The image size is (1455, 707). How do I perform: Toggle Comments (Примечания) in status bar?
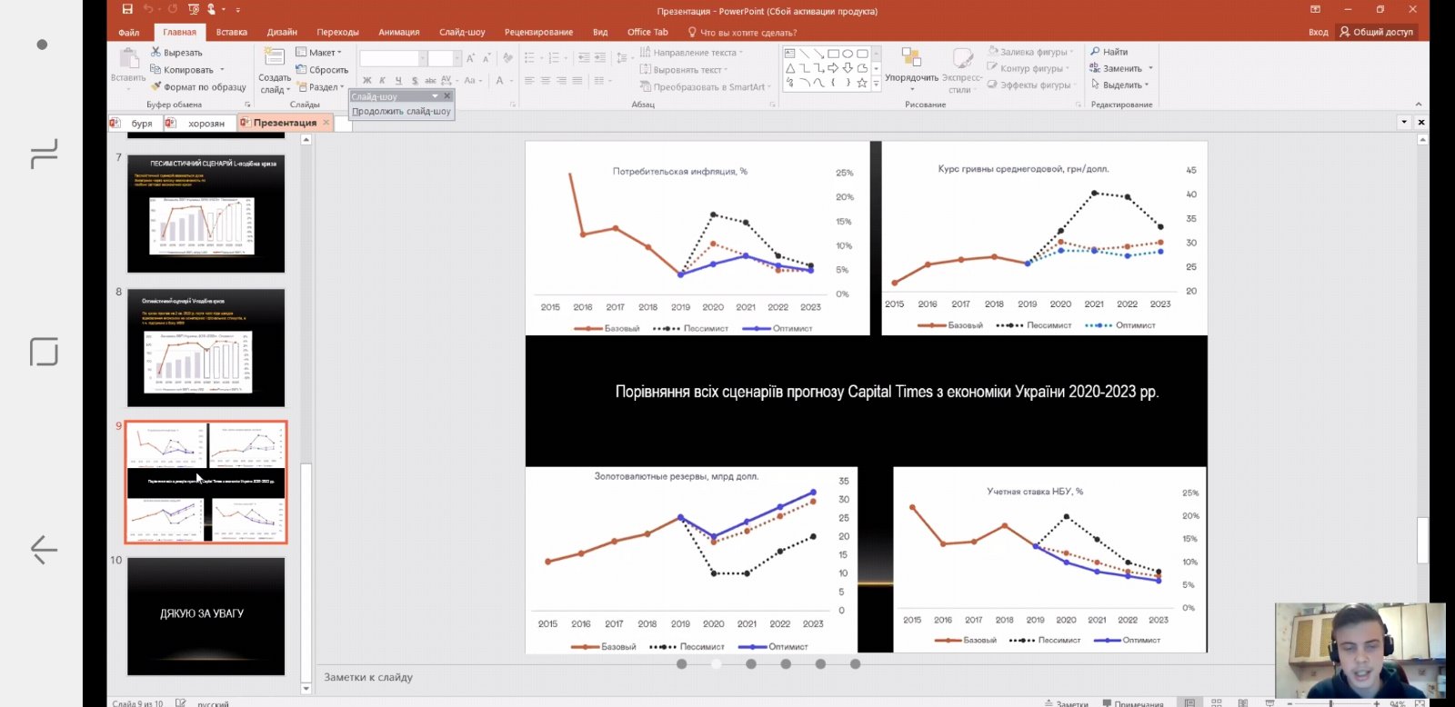(x=1132, y=703)
